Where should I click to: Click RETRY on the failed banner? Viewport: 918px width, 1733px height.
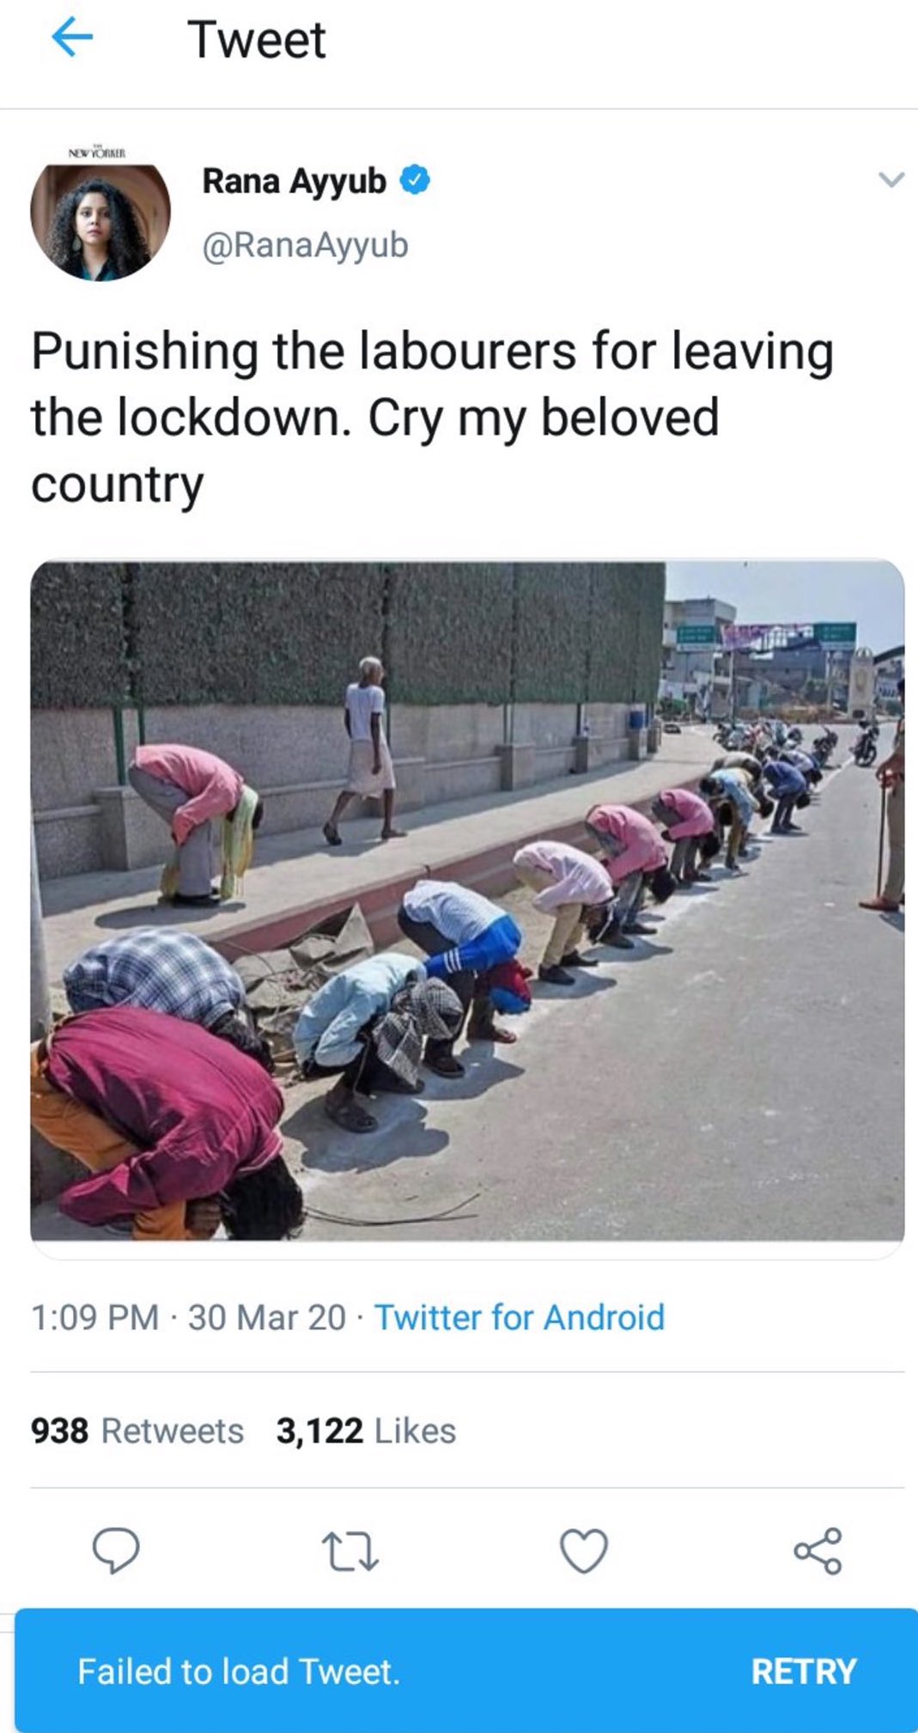pos(804,1671)
